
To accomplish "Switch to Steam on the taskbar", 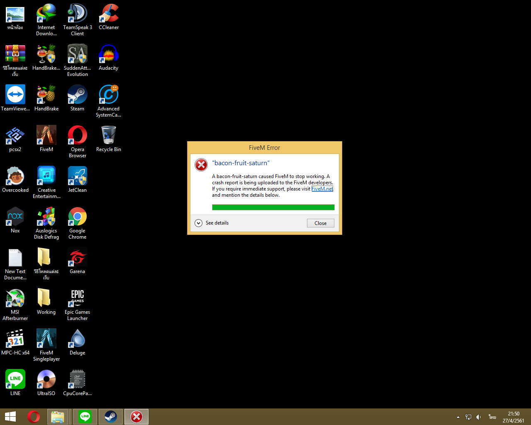I will point(111,417).
